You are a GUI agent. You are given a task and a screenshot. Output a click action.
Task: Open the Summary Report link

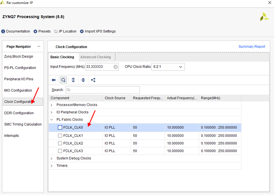[x=252, y=46]
